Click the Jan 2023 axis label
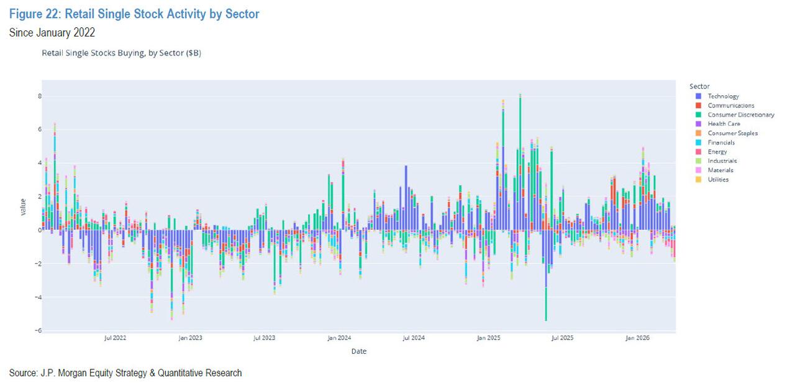 pos(190,338)
